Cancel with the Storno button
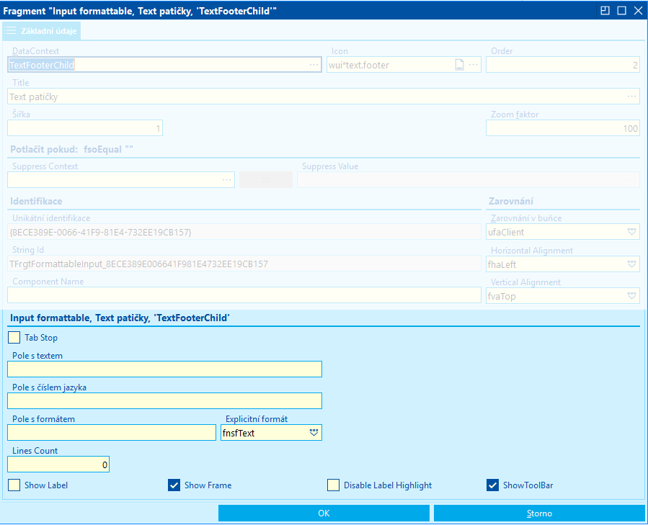Viewport: 648px width, 525px height. [x=539, y=513]
